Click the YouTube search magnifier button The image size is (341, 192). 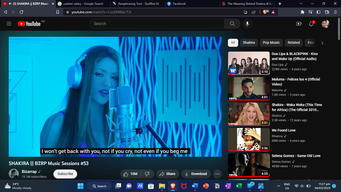click(x=232, y=24)
